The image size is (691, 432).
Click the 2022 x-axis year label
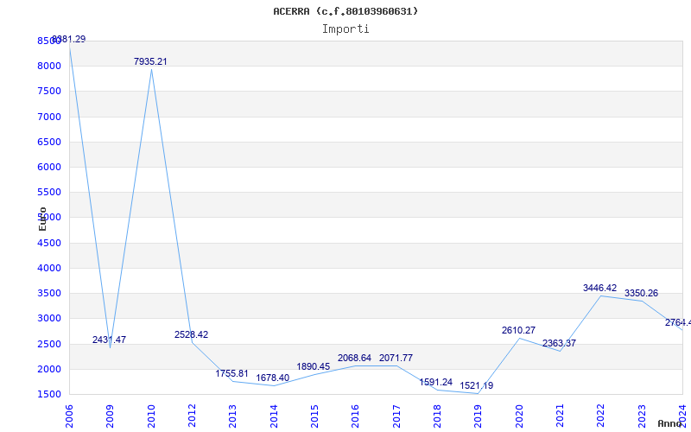click(x=600, y=416)
